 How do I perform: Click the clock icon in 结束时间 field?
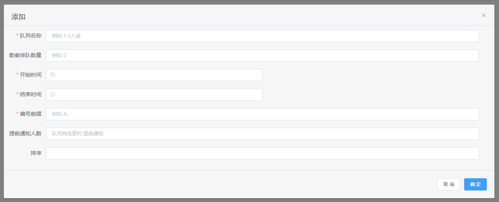click(x=53, y=94)
